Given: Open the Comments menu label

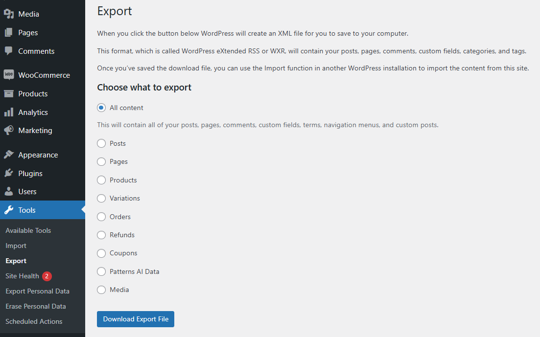Looking at the screenshot, I should point(36,51).
